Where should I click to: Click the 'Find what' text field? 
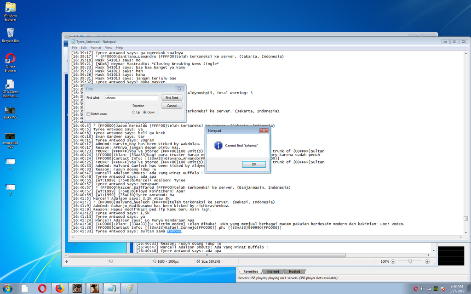[132, 98]
